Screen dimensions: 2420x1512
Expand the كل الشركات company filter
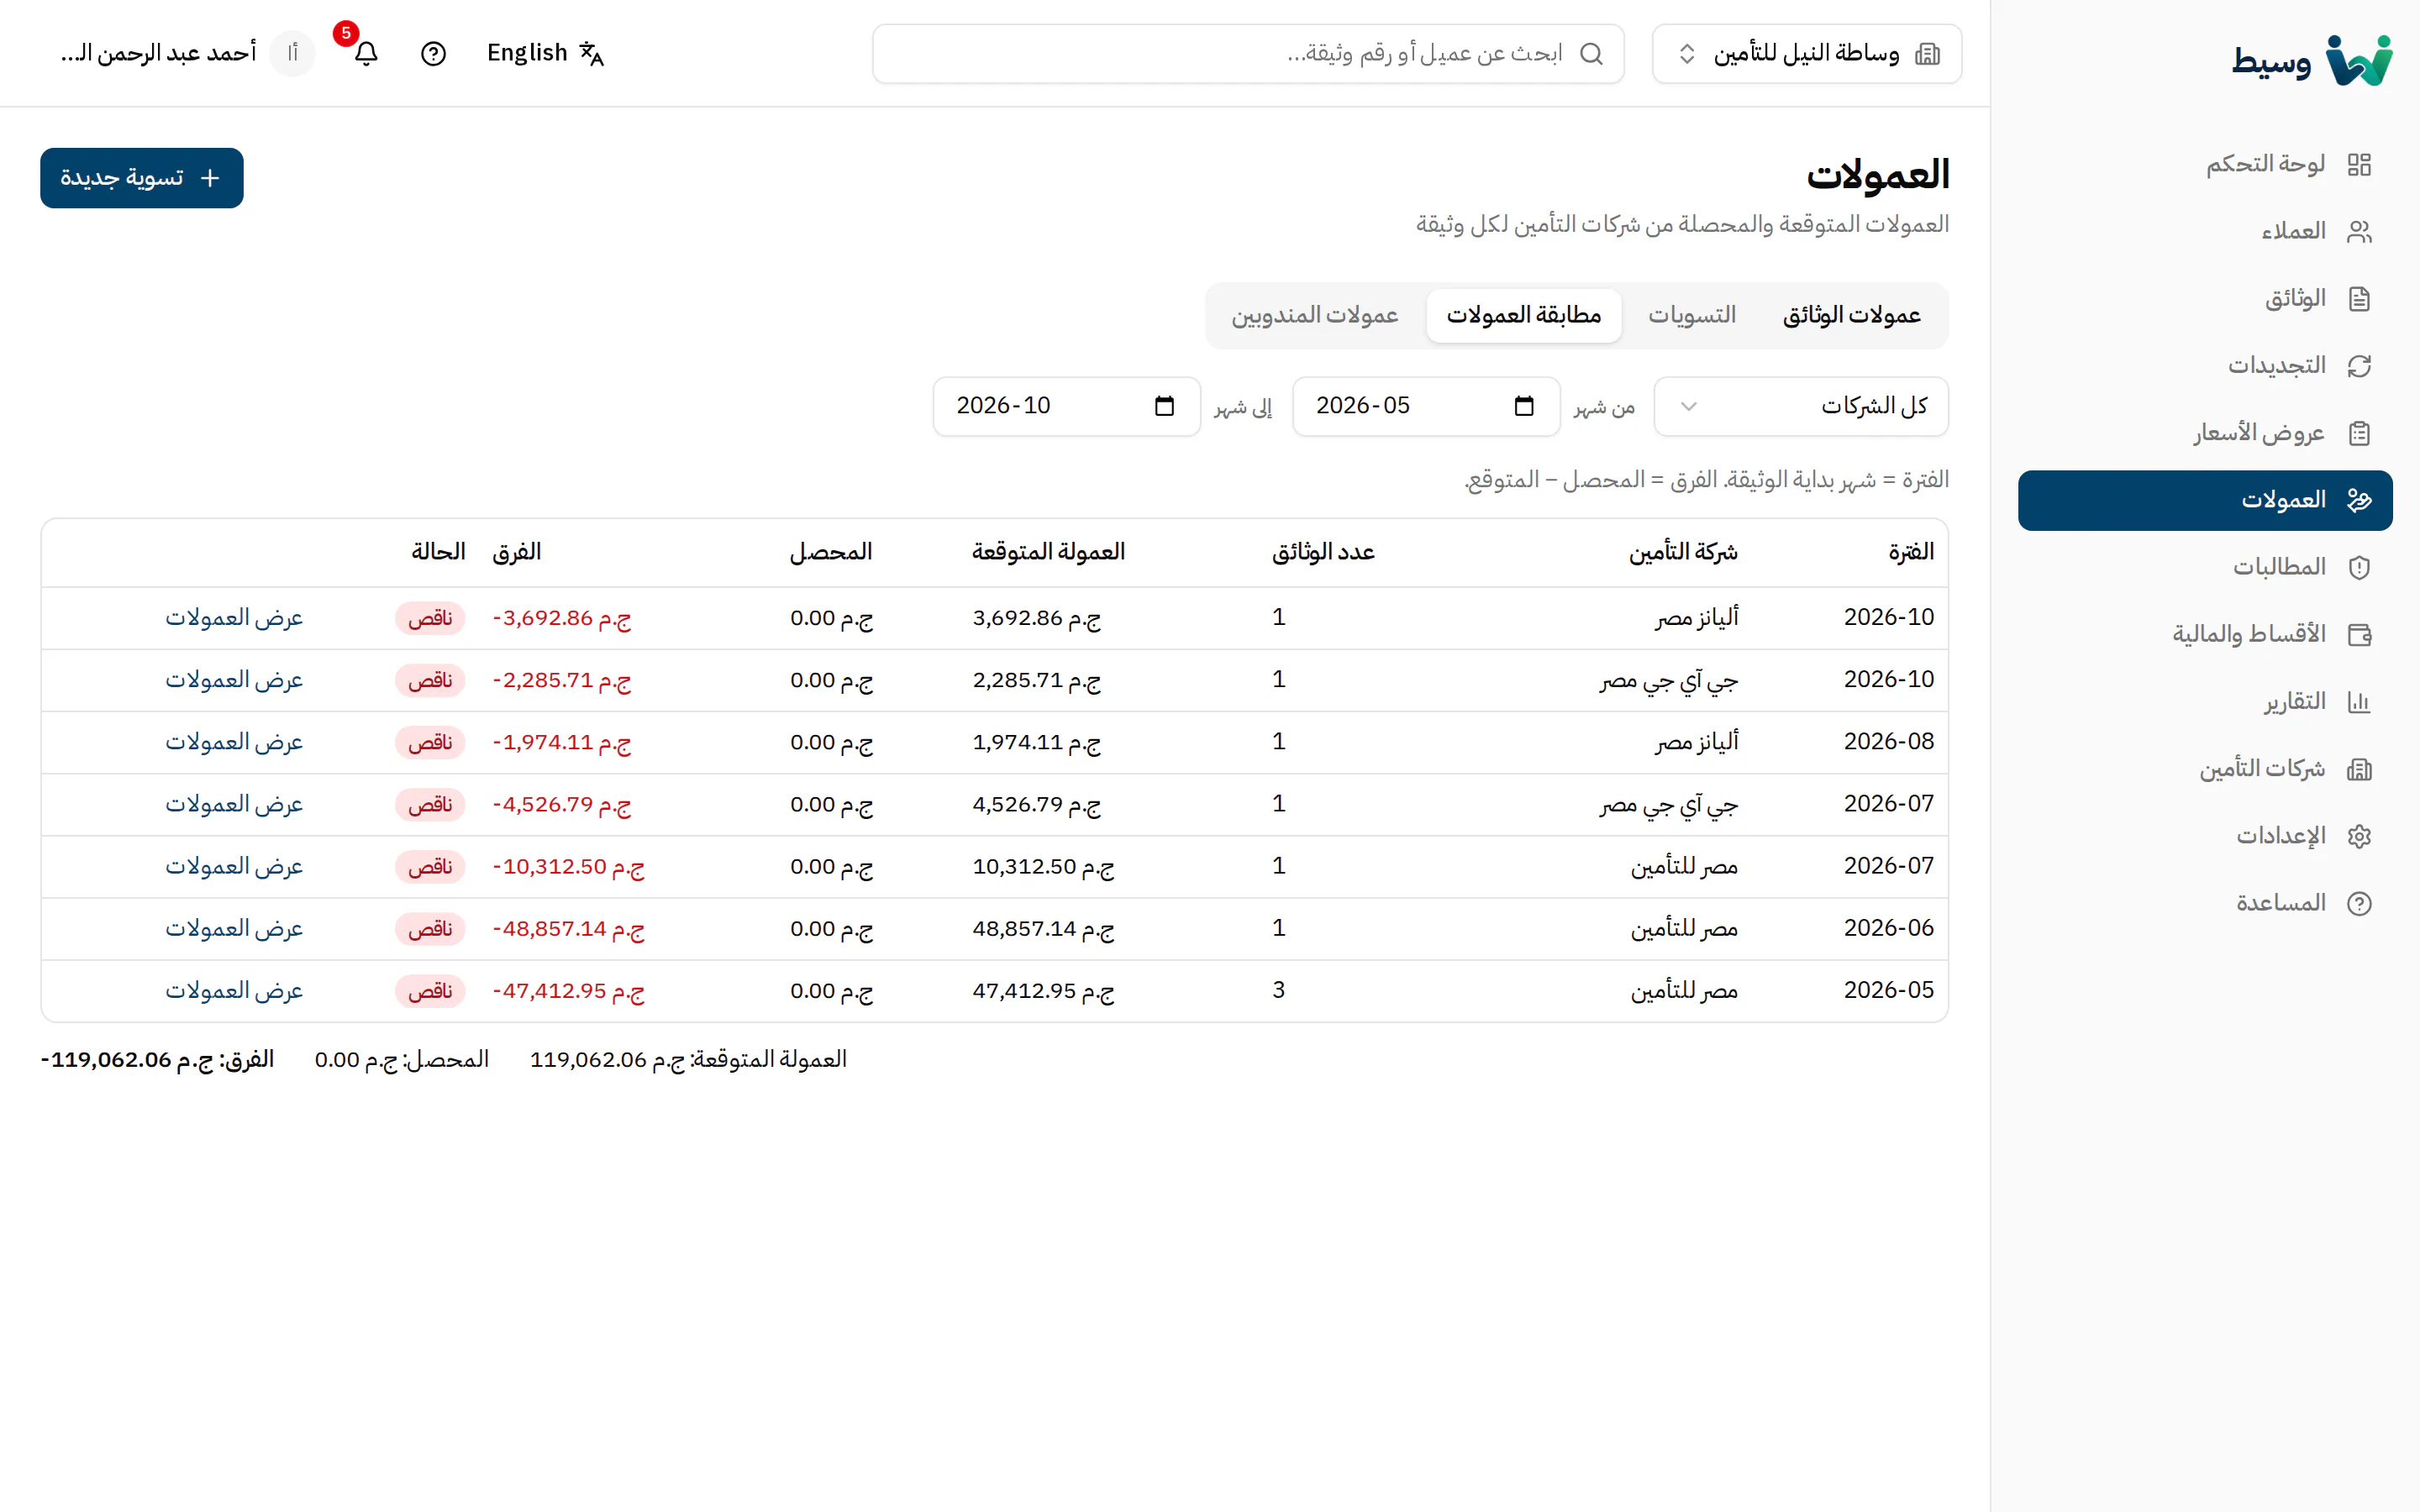pos(1801,406)
